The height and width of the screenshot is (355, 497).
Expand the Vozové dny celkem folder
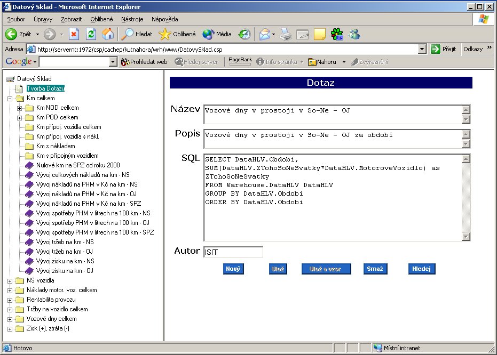(x=10, y=319)
